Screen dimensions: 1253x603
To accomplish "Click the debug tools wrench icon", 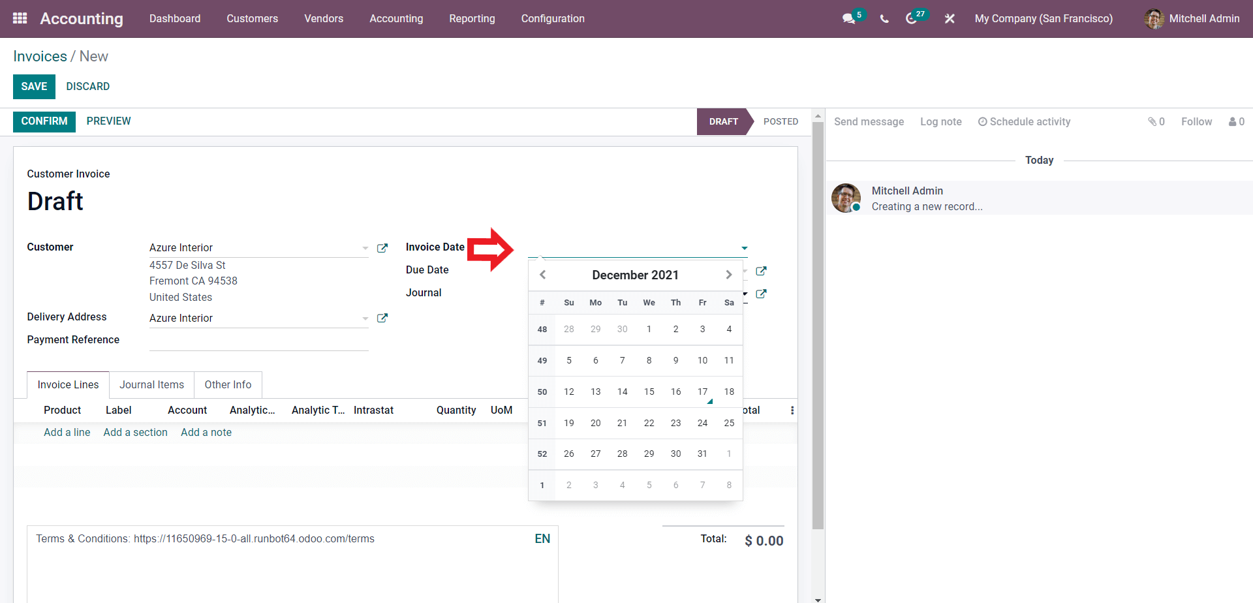I will 950,19.
